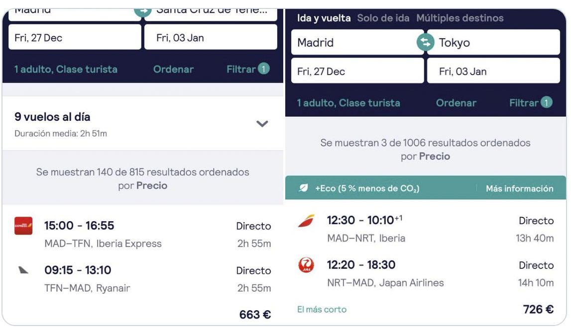This screenshot has height=334, width=571.
Task: Click the Ryanair airline logo
Action: (x=23, y=270)
